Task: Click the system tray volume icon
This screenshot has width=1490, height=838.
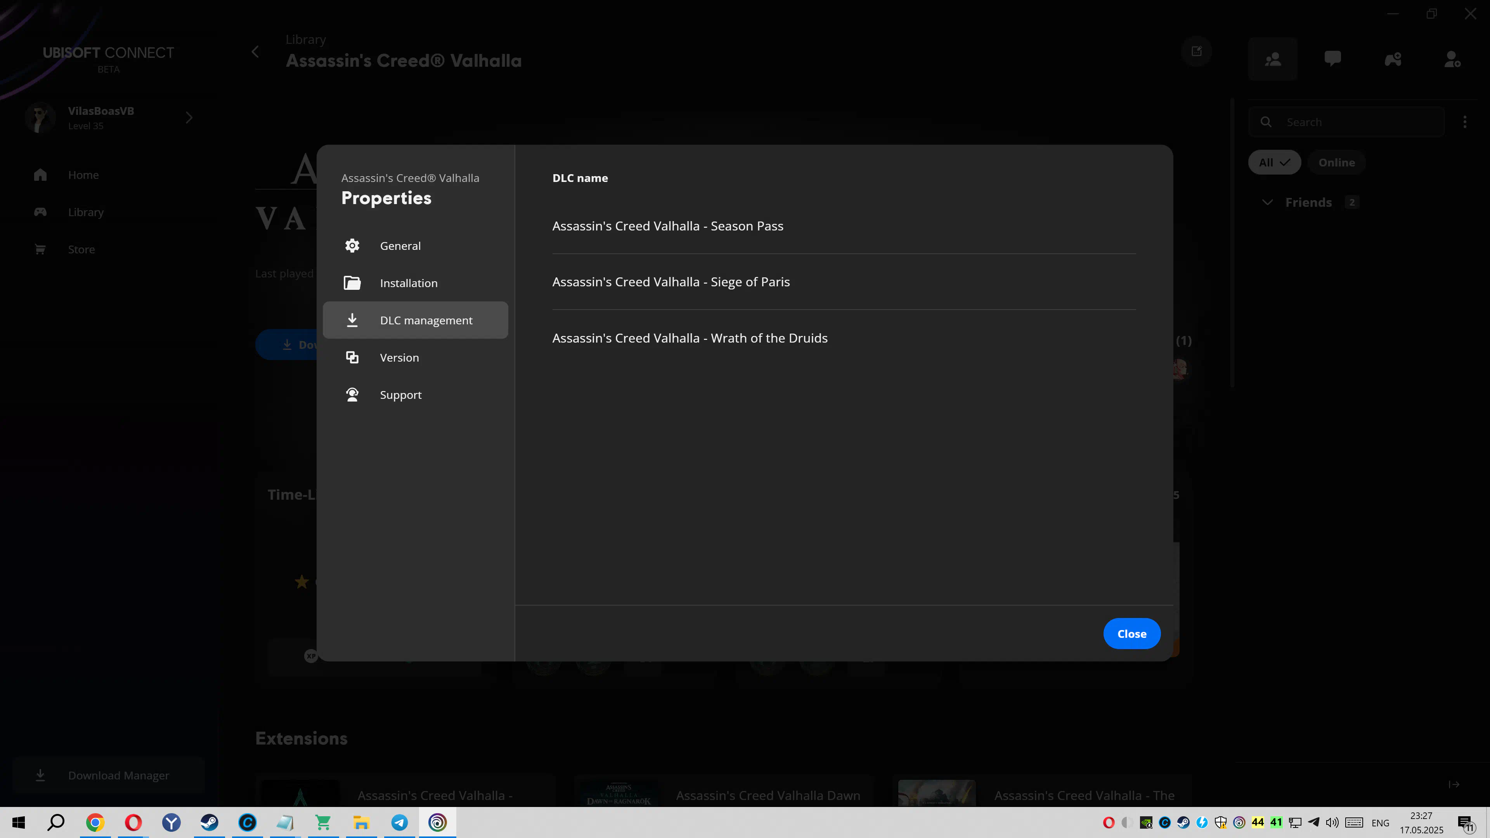Action: (1332, 822)
